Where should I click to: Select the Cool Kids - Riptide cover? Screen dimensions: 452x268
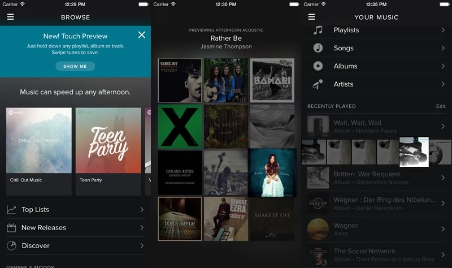(x=180, y=172)
